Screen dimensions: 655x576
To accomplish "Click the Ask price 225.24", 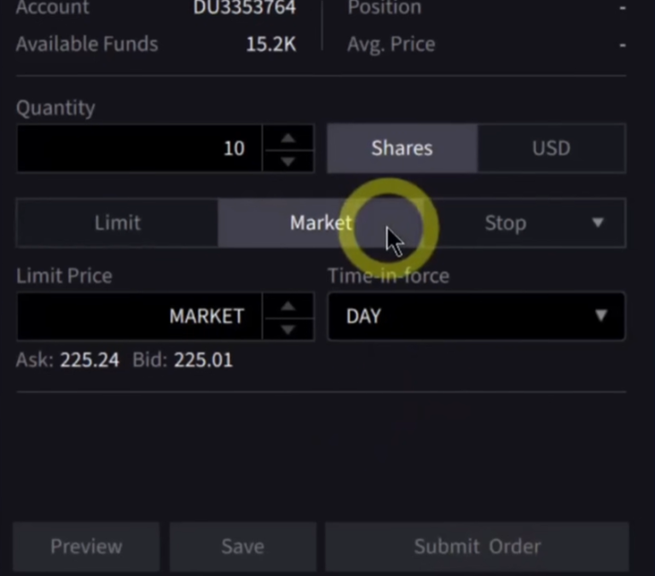I will click(90, 360).
